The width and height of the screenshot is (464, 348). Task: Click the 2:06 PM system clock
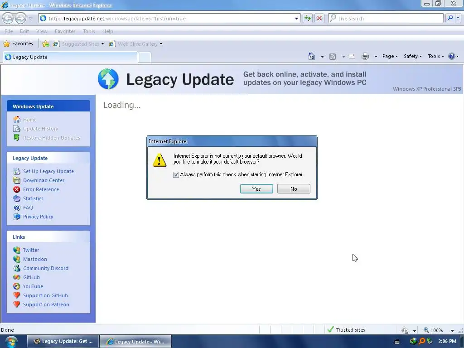click(447, 342)
